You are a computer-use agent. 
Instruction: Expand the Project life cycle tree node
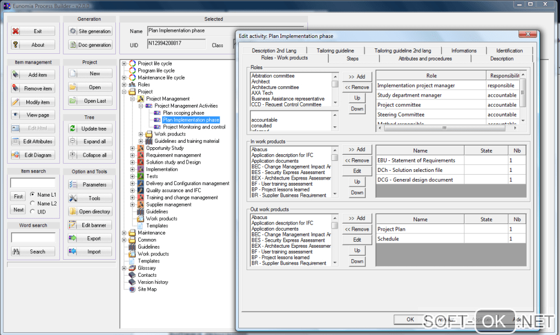[125, 64]
